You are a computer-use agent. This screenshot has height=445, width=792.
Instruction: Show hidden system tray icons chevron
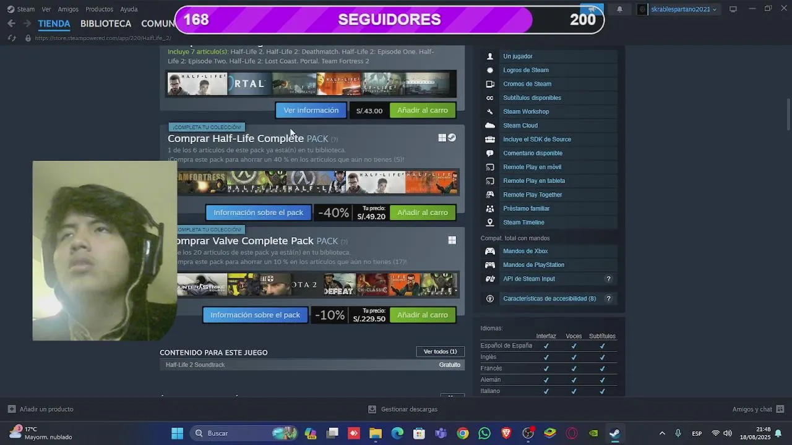click(x=662, y=433)
